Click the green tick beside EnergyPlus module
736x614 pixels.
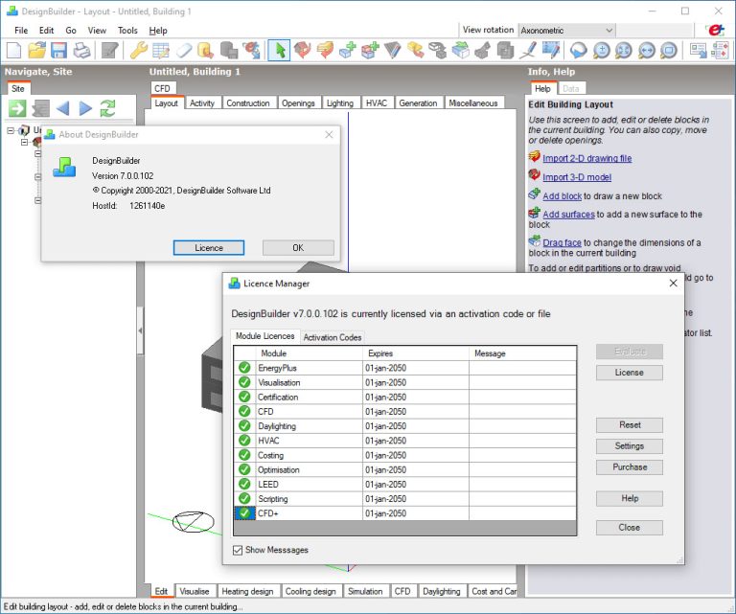click(244, 368)
